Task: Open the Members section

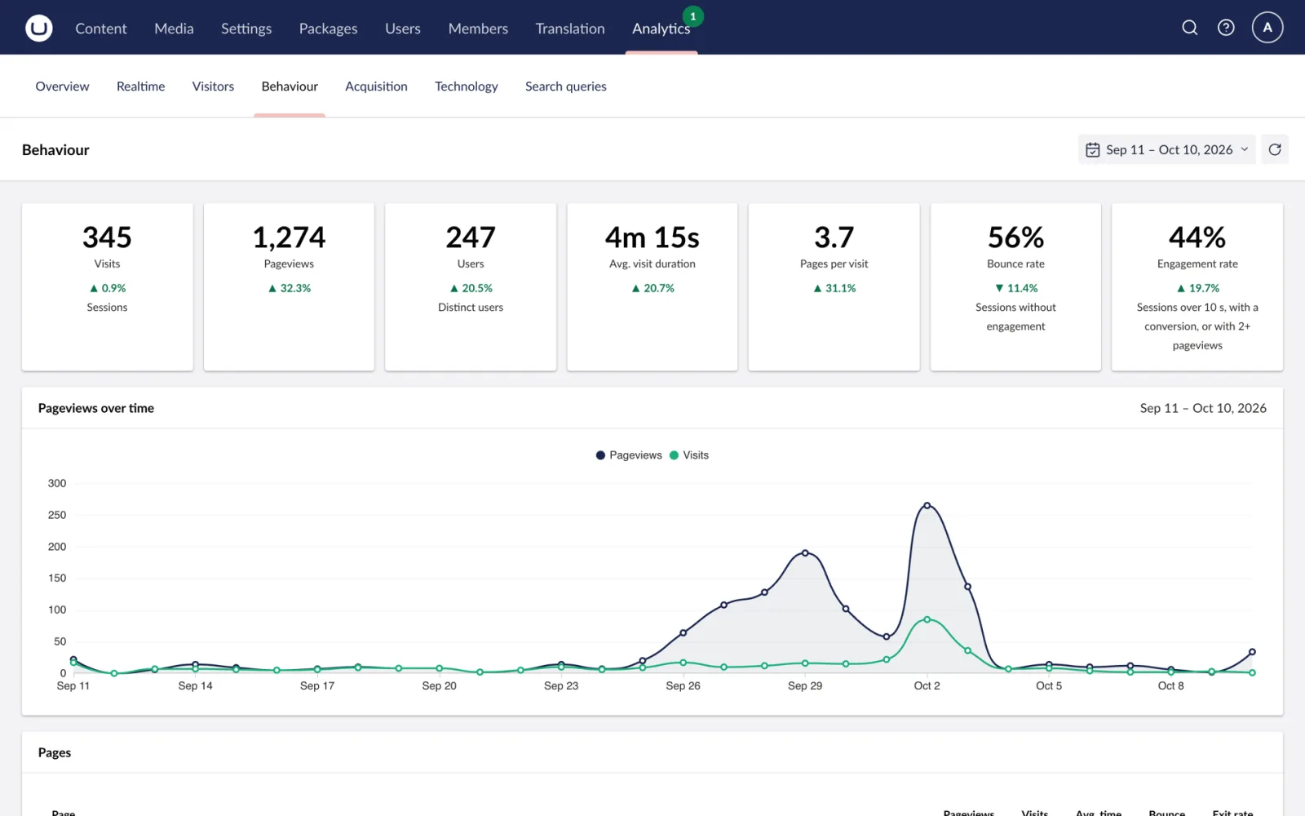Action: [478, 29]
